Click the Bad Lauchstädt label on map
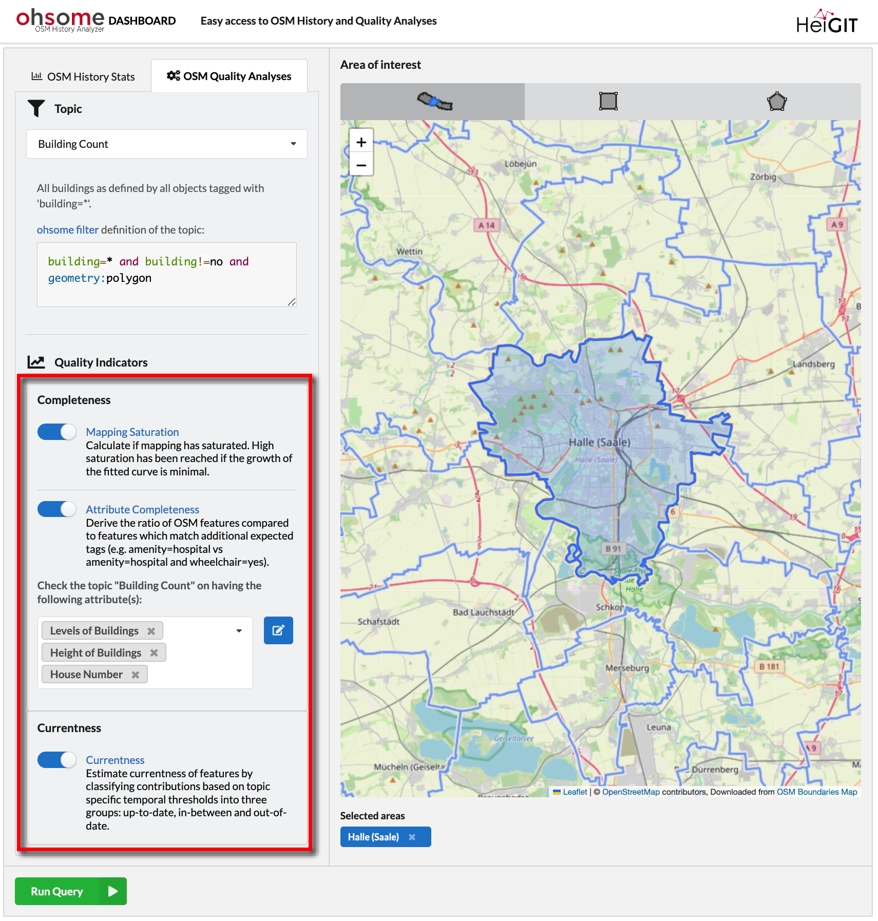 [483, 612]
